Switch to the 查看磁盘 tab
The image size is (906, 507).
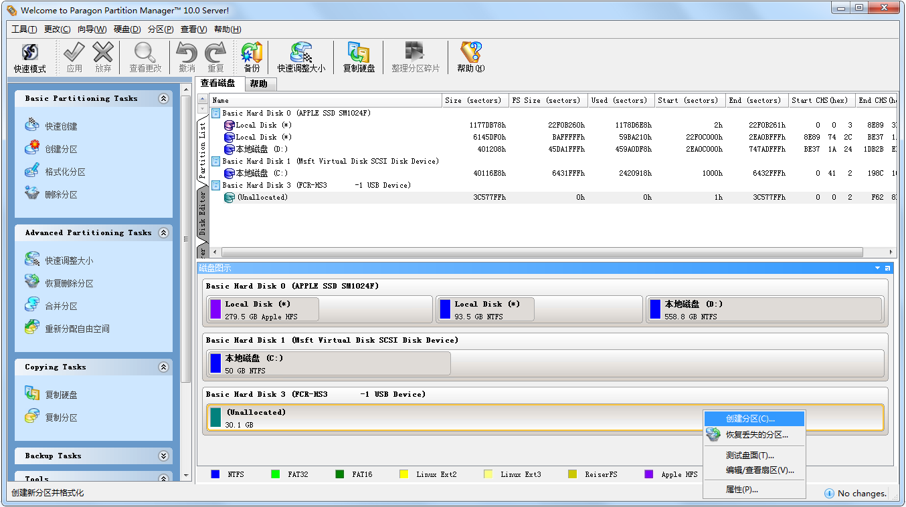pos(218,83)
